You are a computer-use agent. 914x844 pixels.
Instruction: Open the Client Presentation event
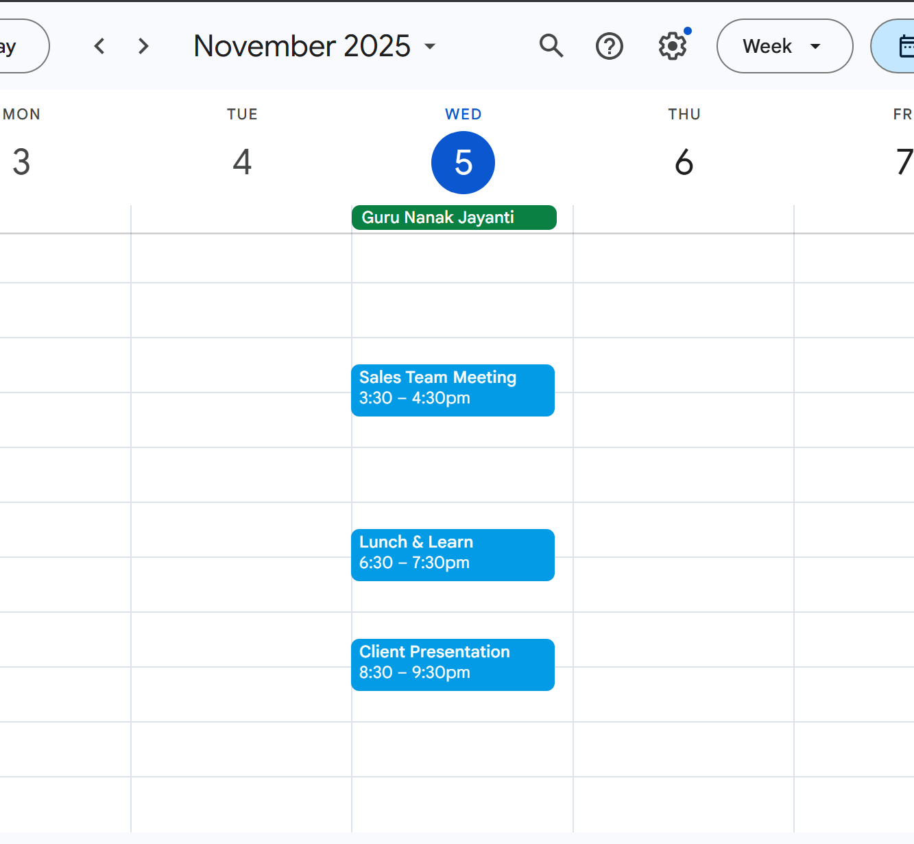coord(453,664)
